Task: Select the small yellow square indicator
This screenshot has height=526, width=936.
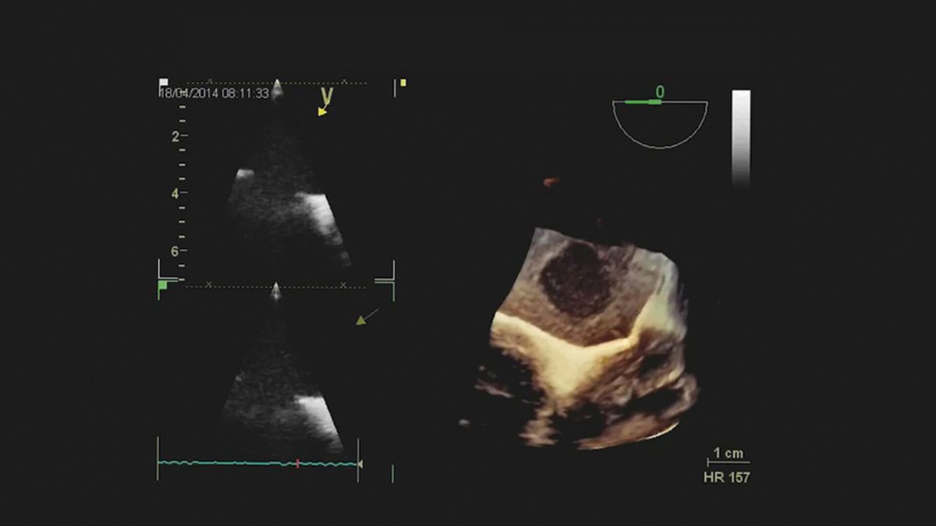Action: pyautogui.click(x=403, y=83)
